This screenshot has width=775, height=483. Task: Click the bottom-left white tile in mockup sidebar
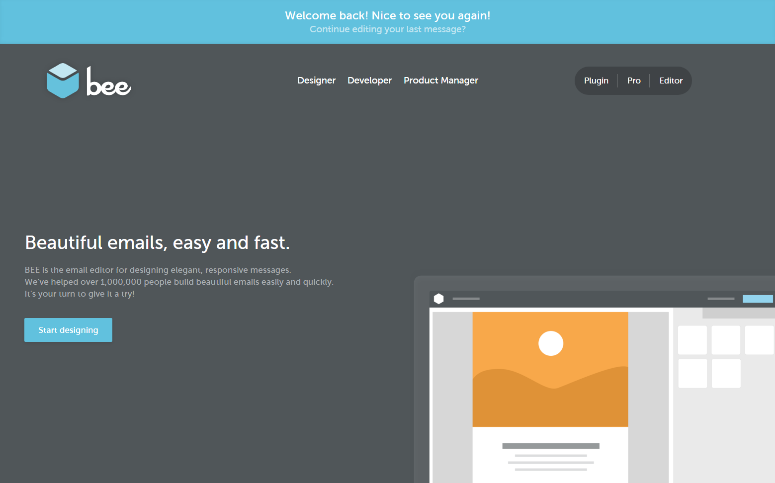(x=692, y=374)
